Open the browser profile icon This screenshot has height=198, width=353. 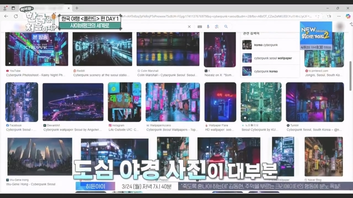[5, 8]
